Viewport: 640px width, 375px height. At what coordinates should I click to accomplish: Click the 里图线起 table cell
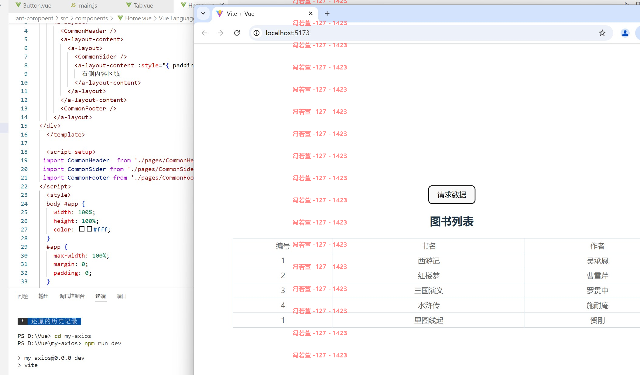(x=429, y=320)
